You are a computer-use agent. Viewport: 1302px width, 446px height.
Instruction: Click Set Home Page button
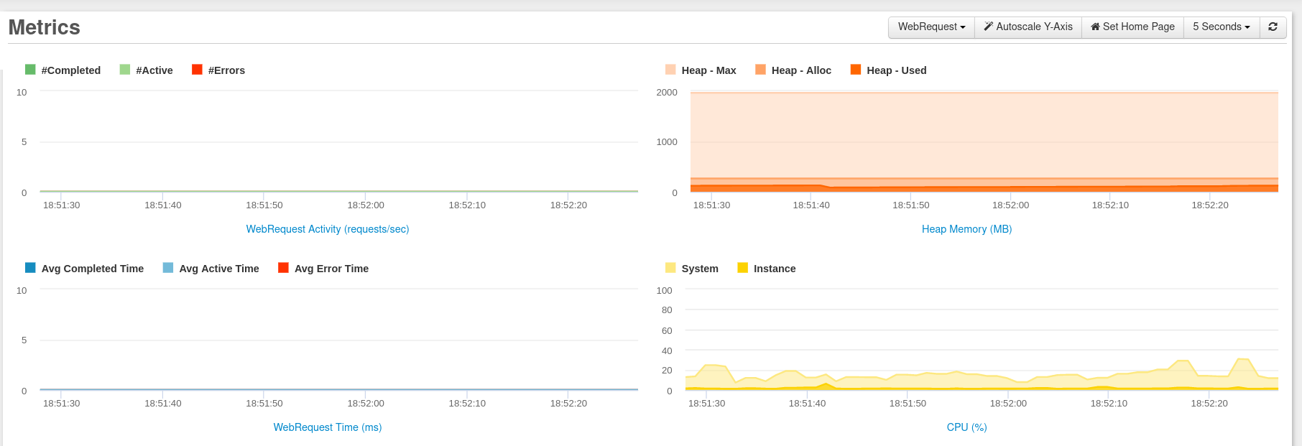pos(1132,27)
